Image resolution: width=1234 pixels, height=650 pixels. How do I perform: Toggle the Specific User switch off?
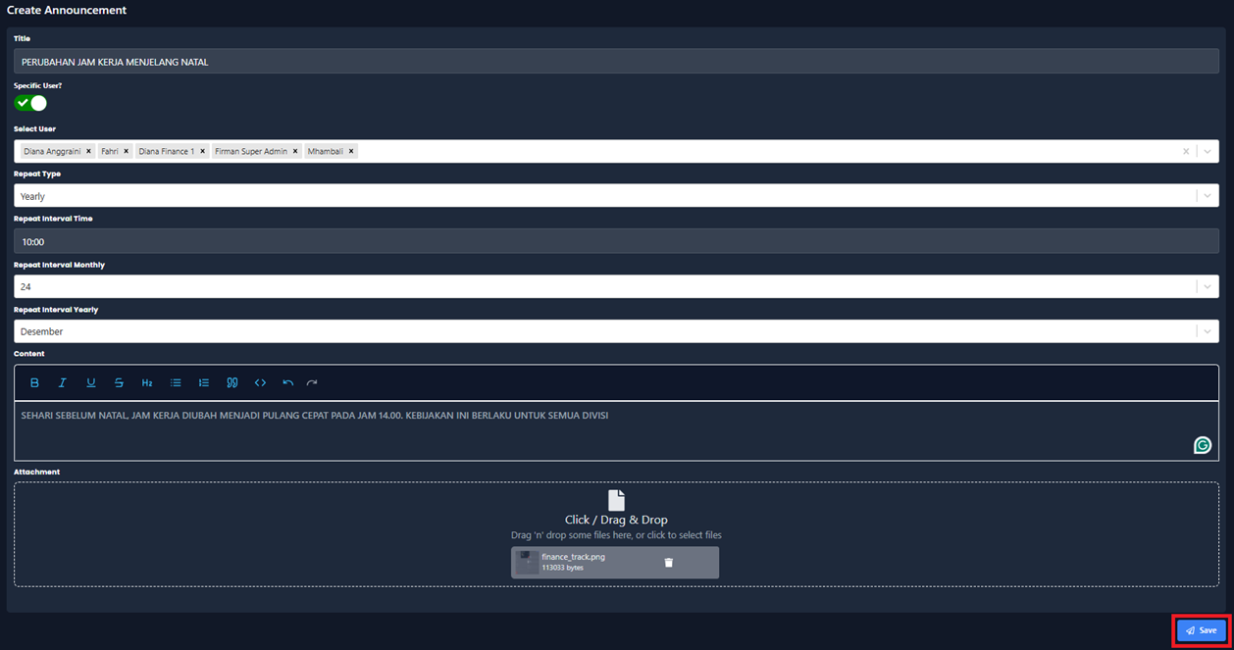coord(30,103)
